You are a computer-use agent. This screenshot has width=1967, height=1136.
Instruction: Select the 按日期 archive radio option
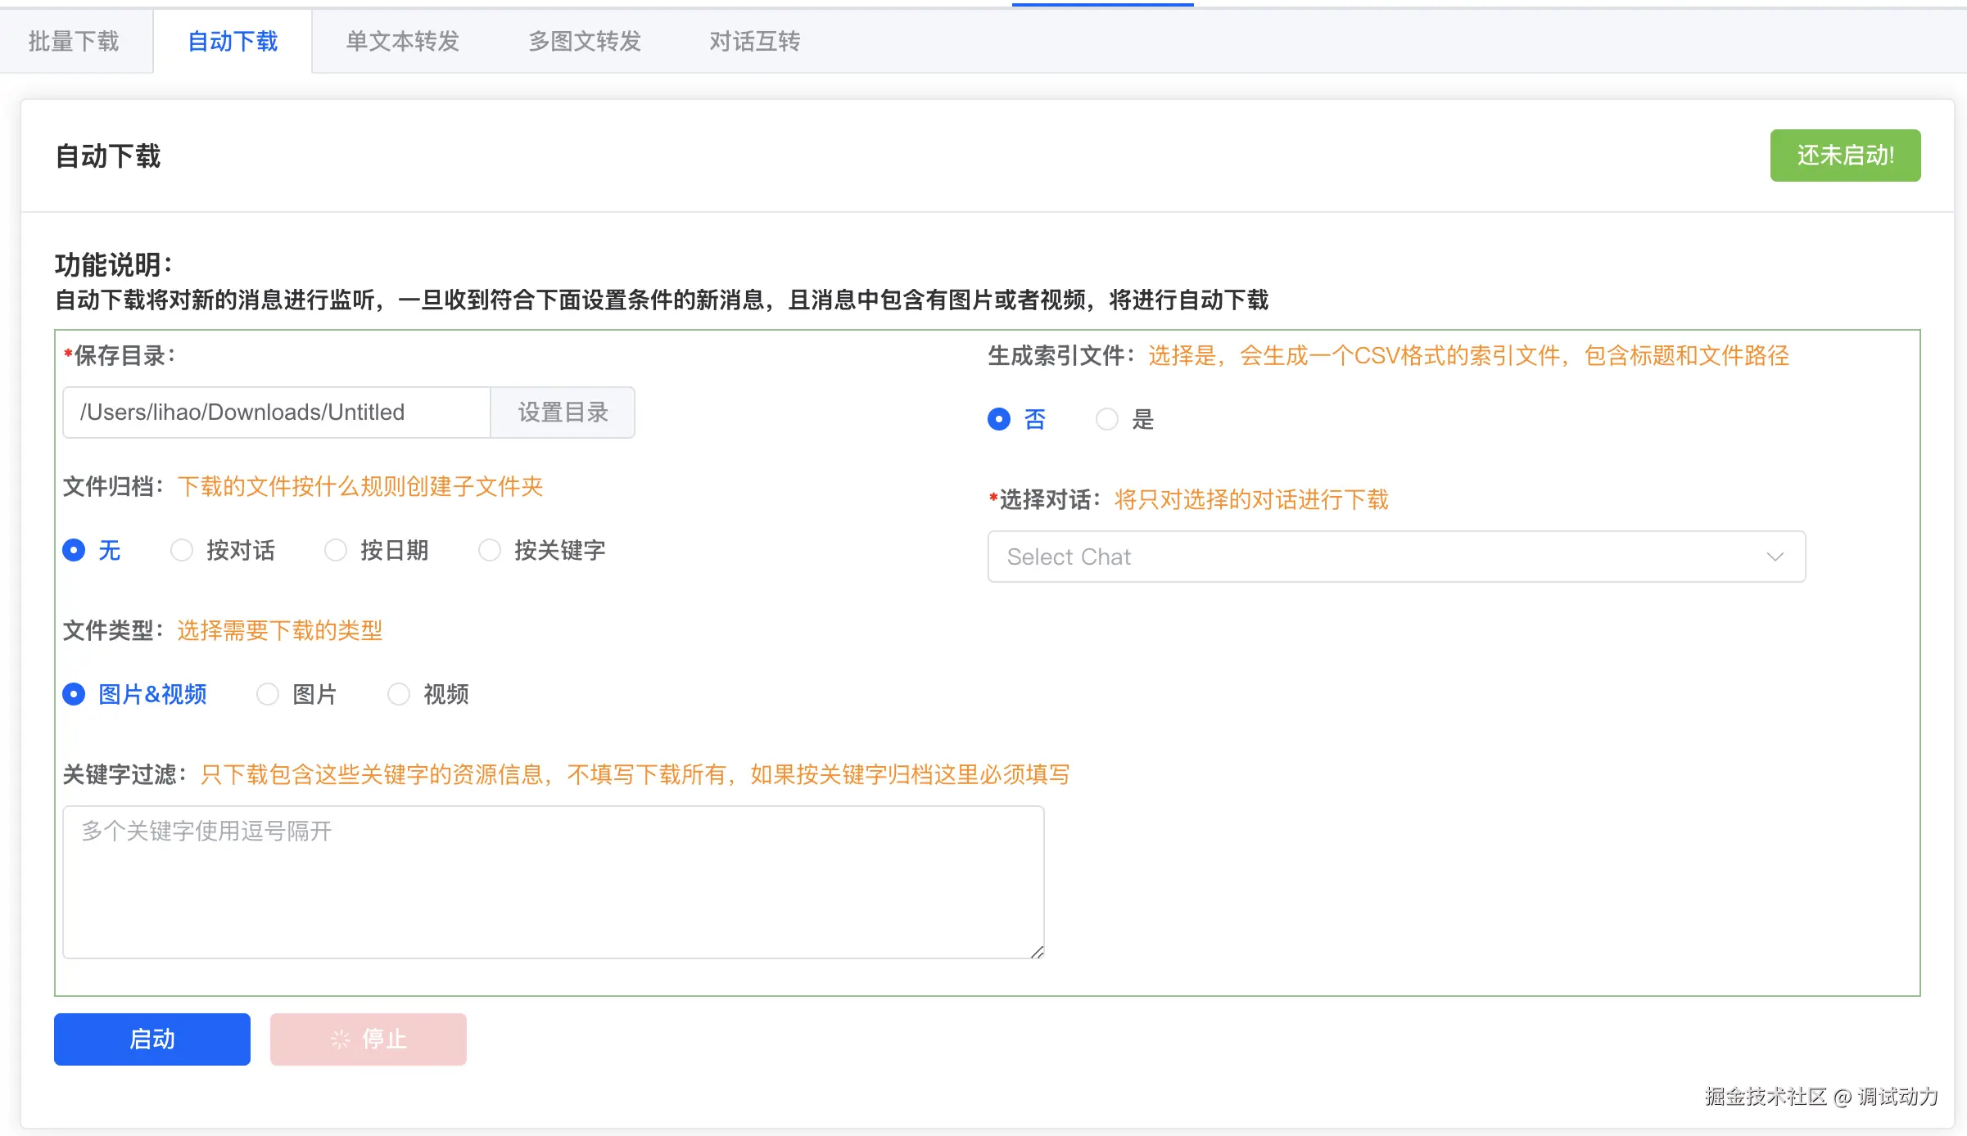point(336,550)
